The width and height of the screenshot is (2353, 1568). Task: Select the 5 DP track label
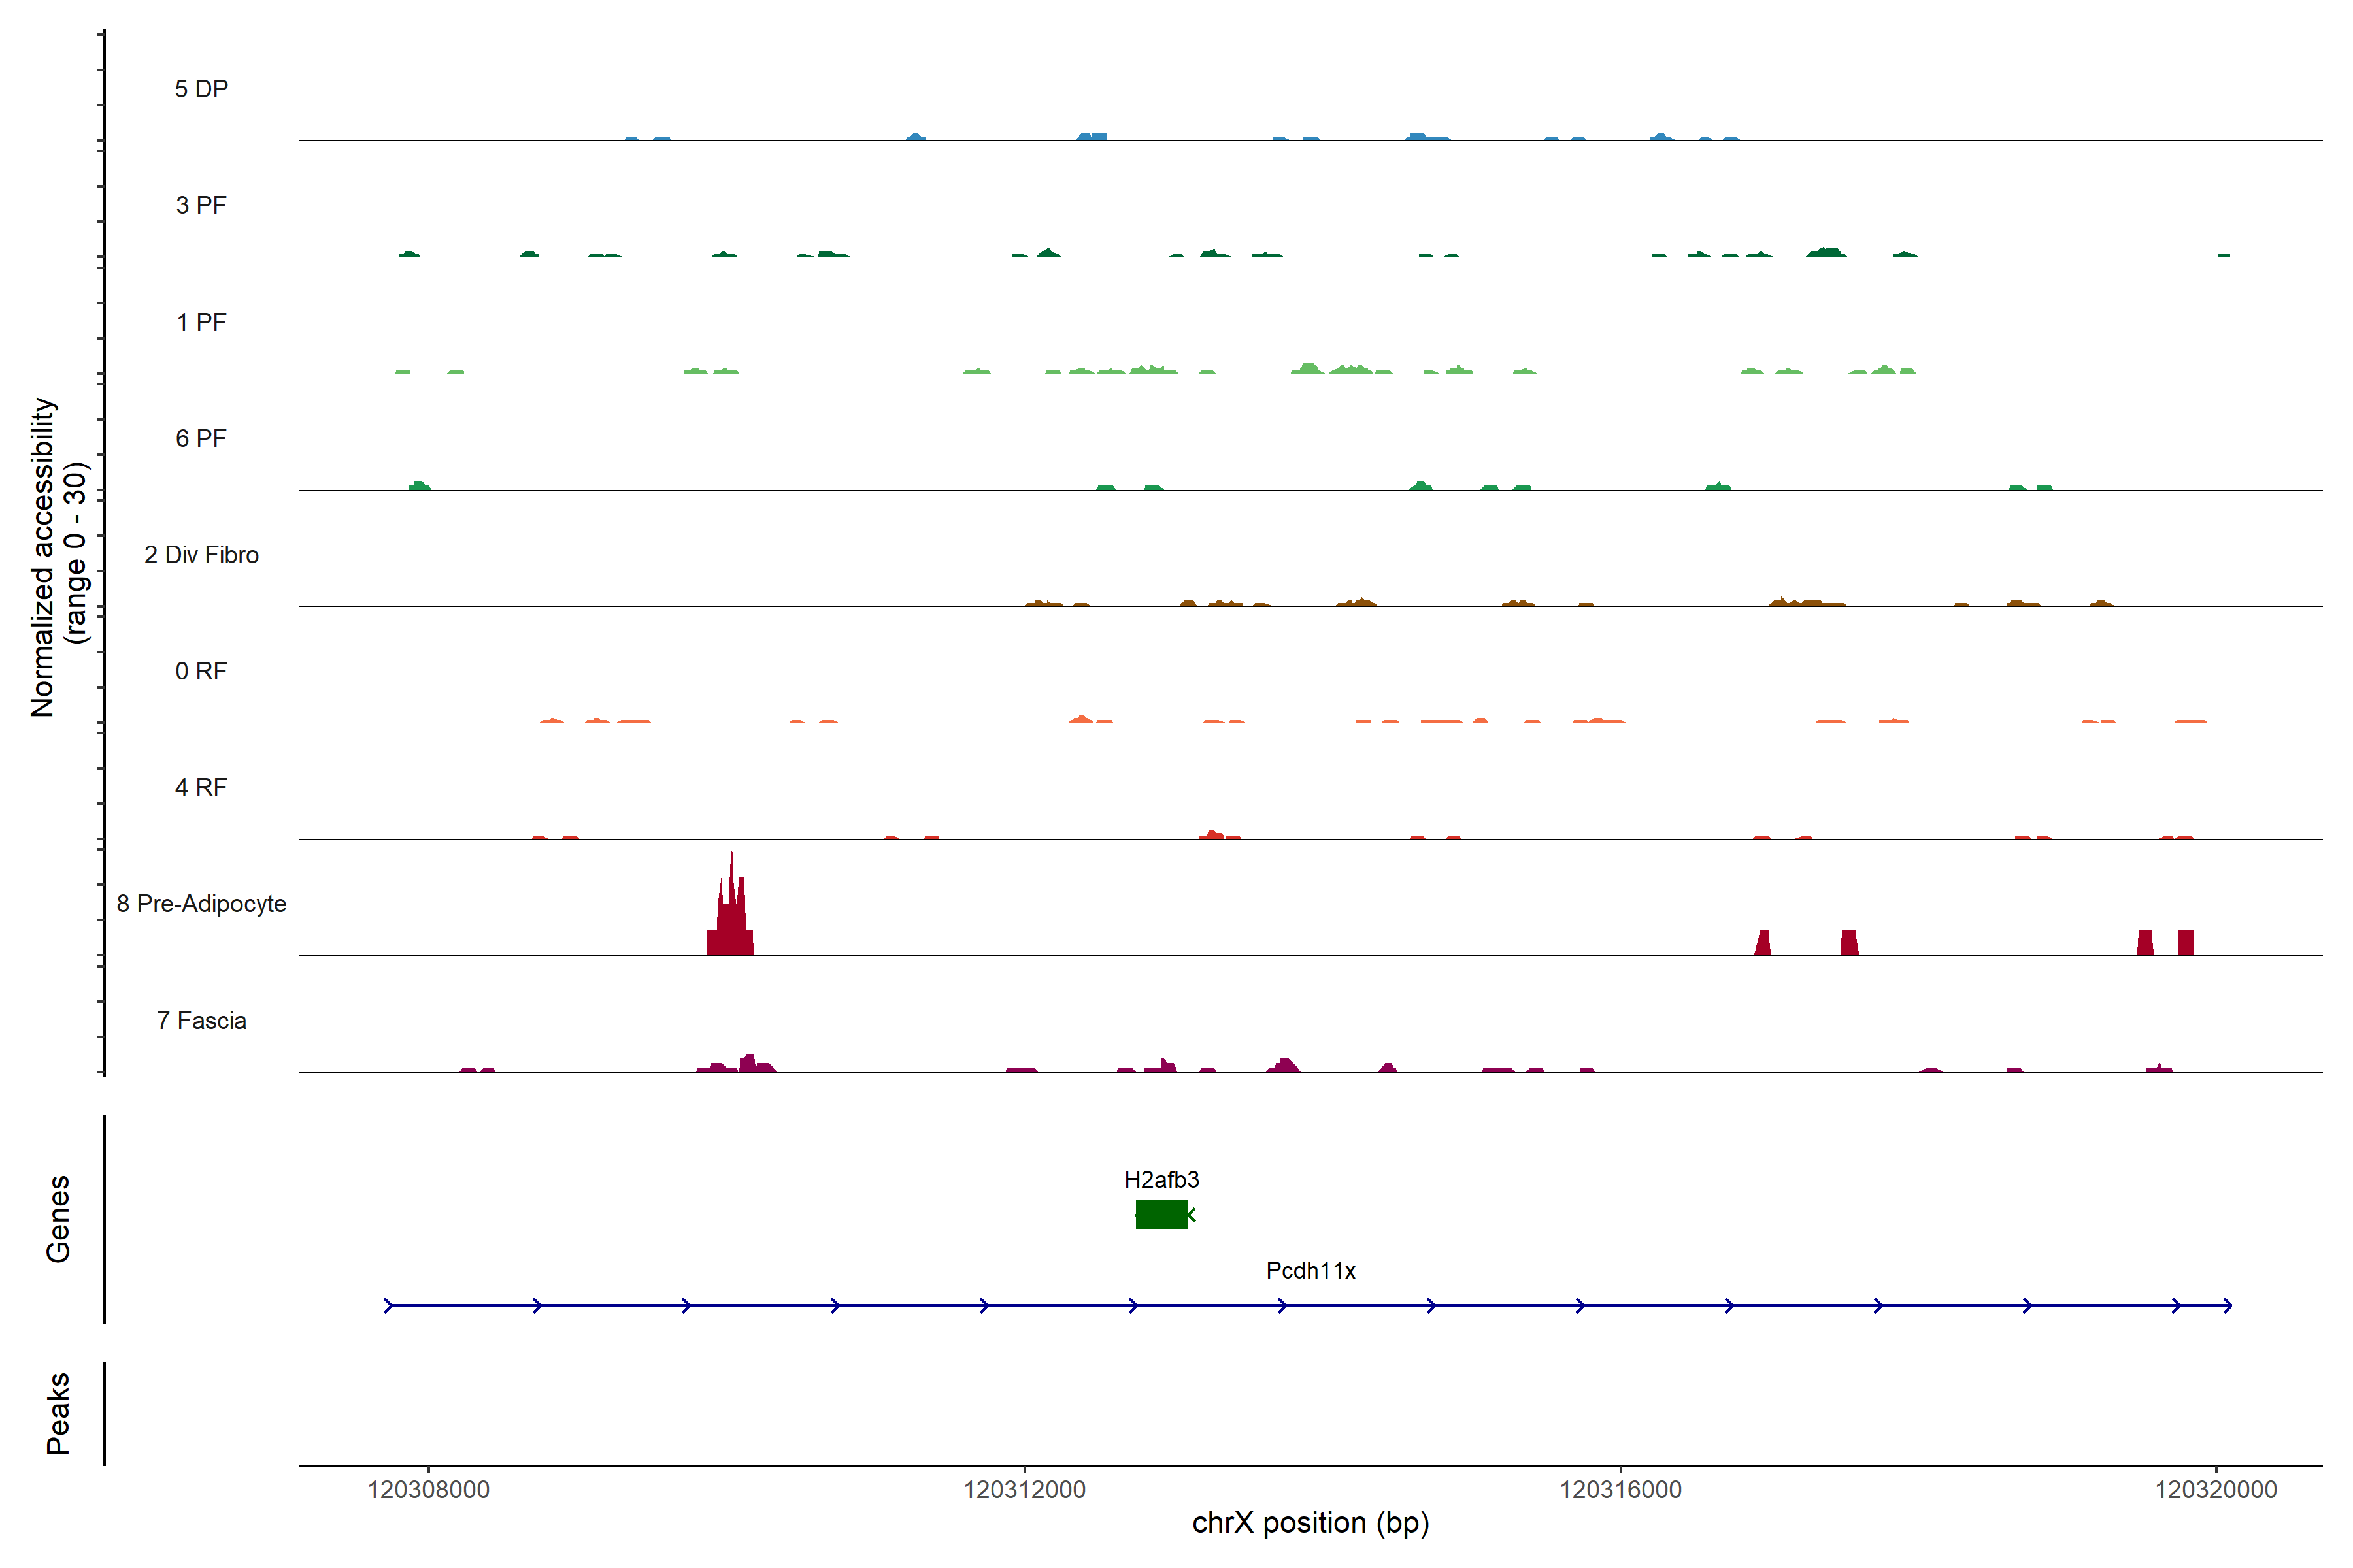(201, 89)
